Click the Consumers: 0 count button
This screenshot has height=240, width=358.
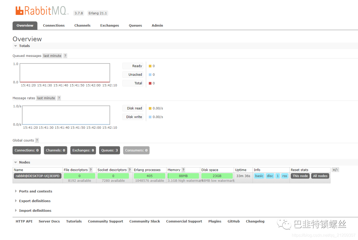[x=136, y=150]
